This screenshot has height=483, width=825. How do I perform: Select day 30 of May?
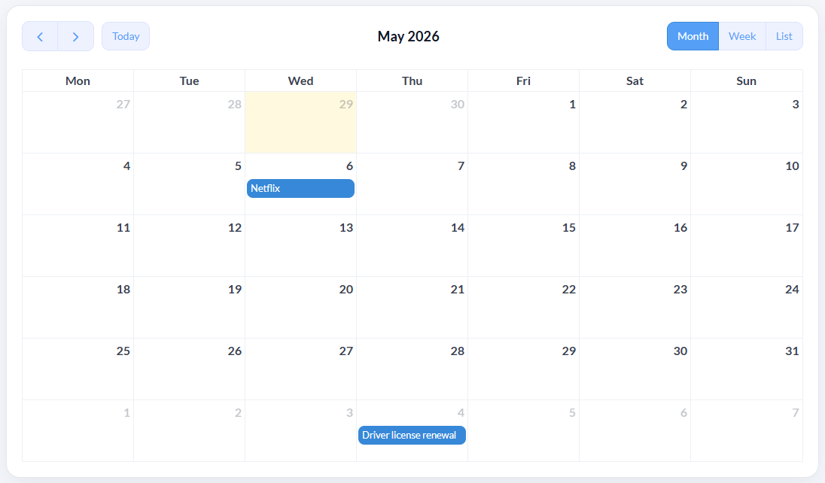coord(635,369)
